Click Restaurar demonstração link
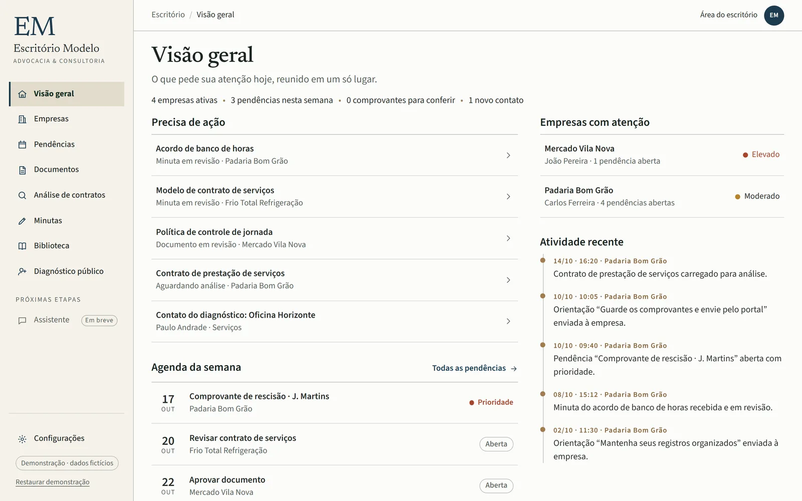802x501 pixels. (53, 482)
